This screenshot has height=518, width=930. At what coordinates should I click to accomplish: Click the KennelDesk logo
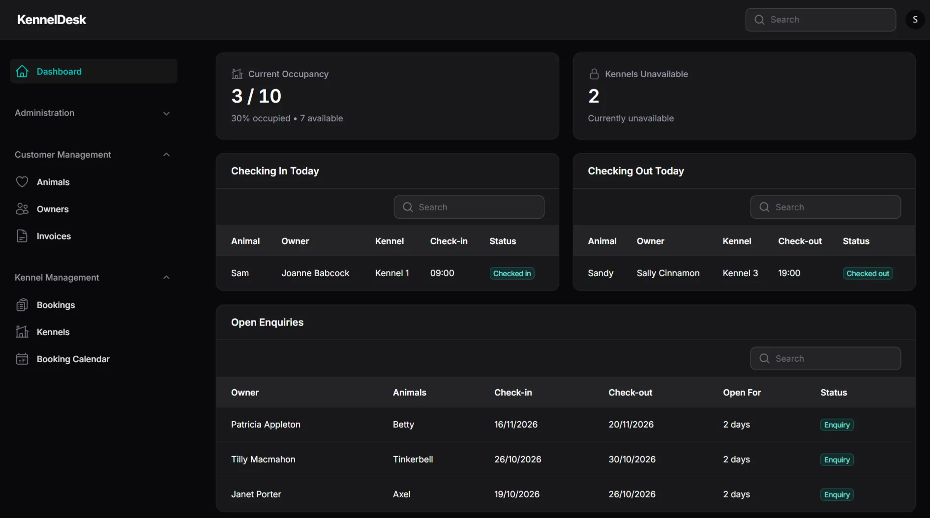[x=52, y=20]
